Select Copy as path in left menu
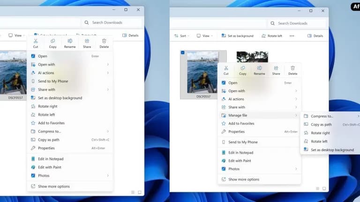The image size is (360, 202). 70,140
